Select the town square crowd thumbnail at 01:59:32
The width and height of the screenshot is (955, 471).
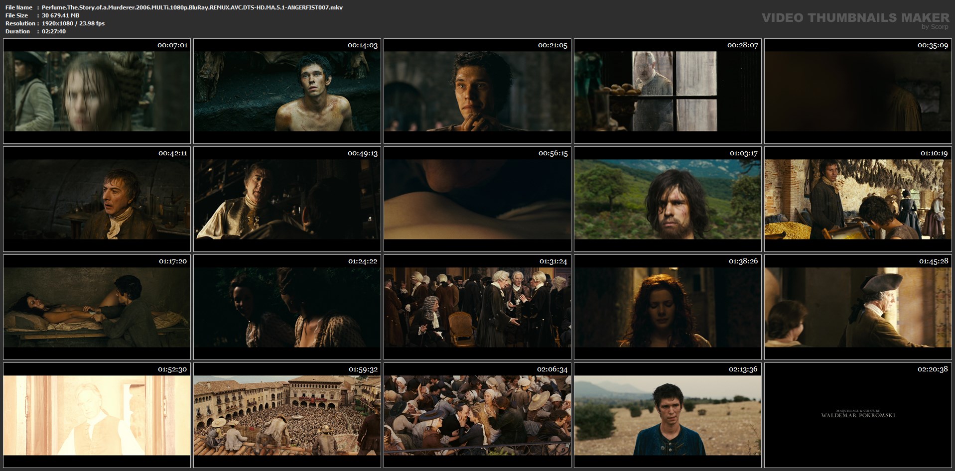[x=287, y=415]
